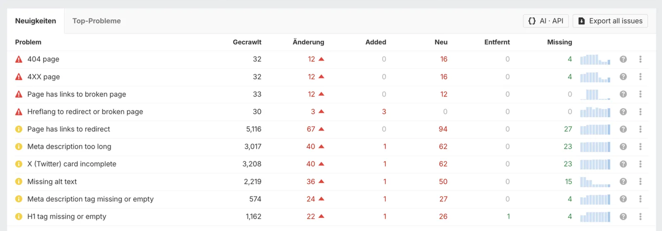Click the AI · API button
Image resolution: width=662 pixels, height=231 pixels.
(x=546, y=21)
